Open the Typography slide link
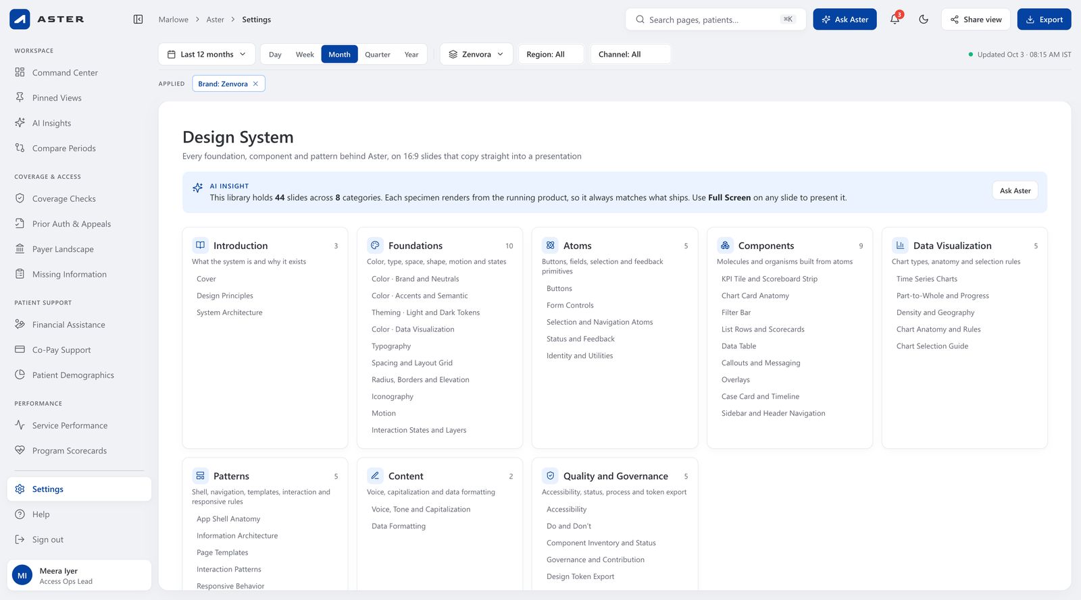 point(391,346)
